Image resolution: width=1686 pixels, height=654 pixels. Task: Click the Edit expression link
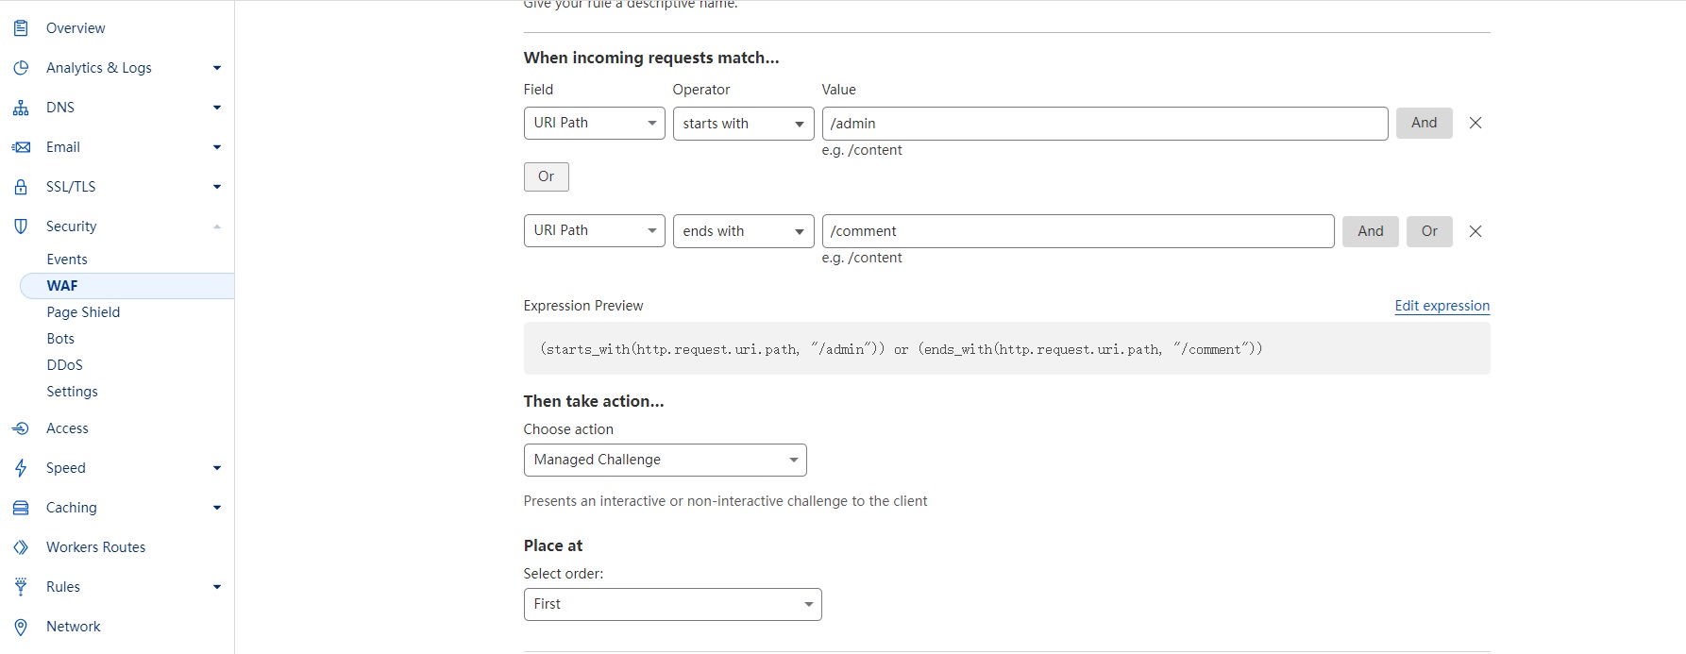point(1442,306)
